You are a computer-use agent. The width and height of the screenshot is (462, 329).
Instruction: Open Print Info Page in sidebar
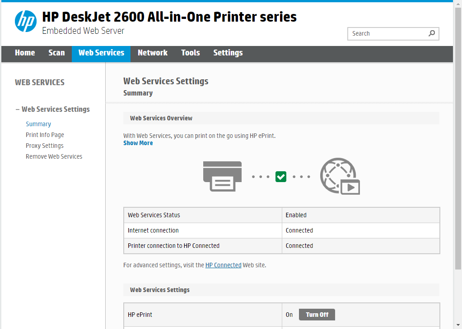tap(45, 135)
